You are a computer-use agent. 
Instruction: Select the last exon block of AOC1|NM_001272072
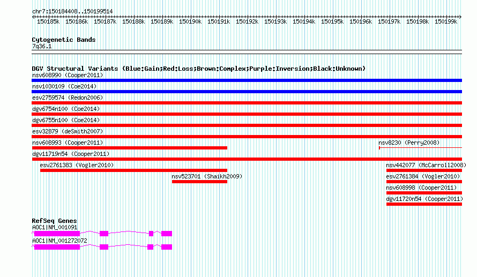click(167, 247)
